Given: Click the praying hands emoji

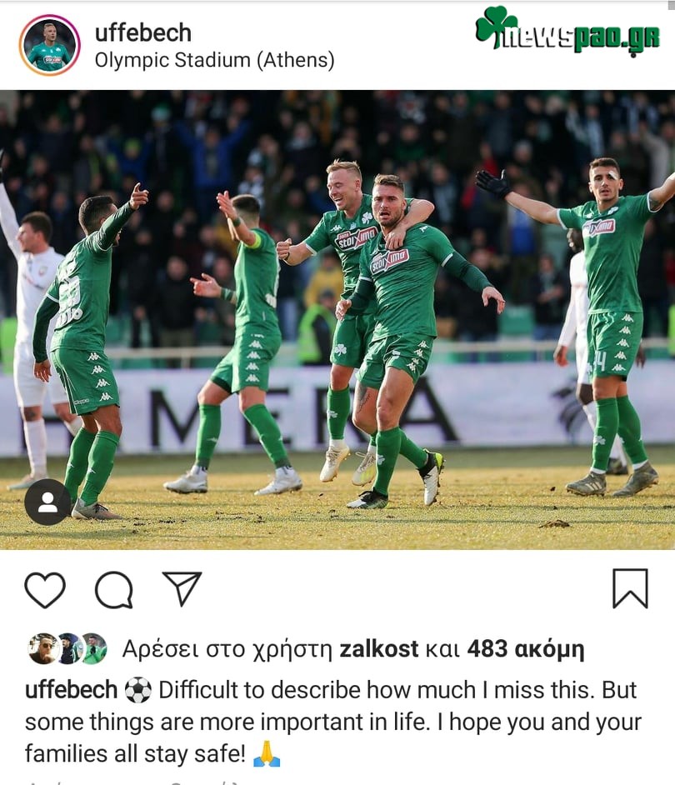Looking at the screenshot, I should pyautogui.click(x=267, y=753).
